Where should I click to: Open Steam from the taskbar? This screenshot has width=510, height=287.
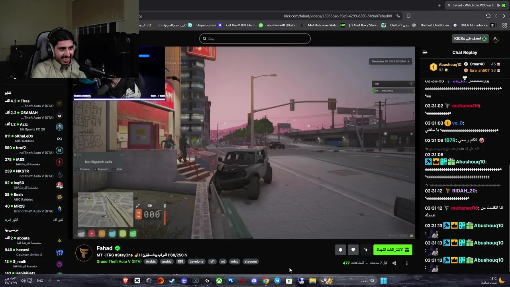pyautogui.click(x=172, y=281)
